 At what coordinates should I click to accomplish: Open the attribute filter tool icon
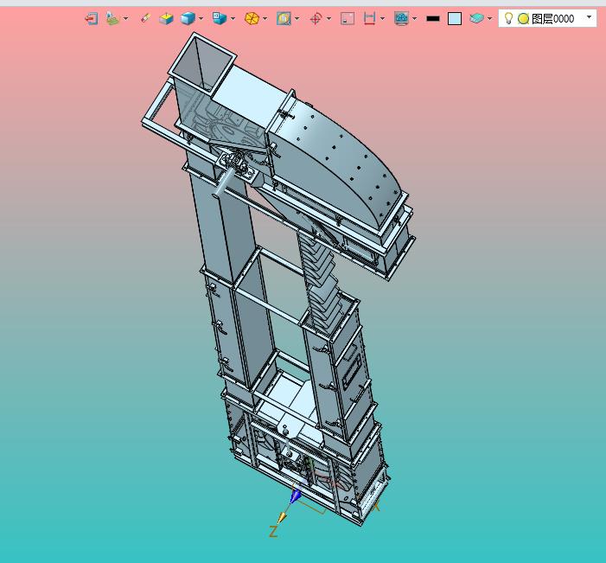[112, 18]
